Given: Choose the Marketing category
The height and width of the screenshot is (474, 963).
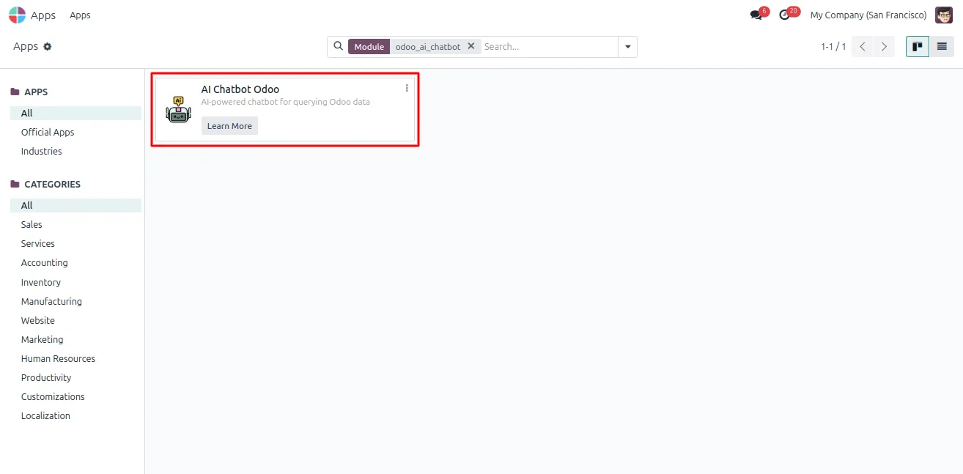Looking at the screenshot, I should [42, 340].
